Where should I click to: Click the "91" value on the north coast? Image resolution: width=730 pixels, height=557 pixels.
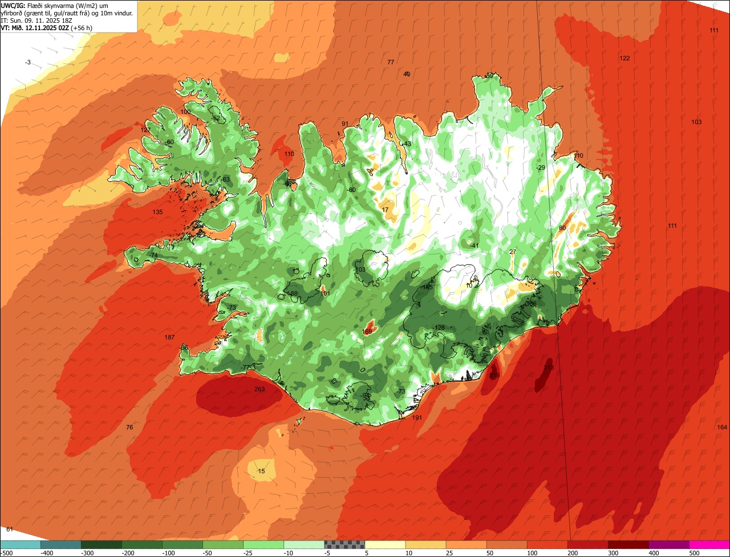point(345,124)
